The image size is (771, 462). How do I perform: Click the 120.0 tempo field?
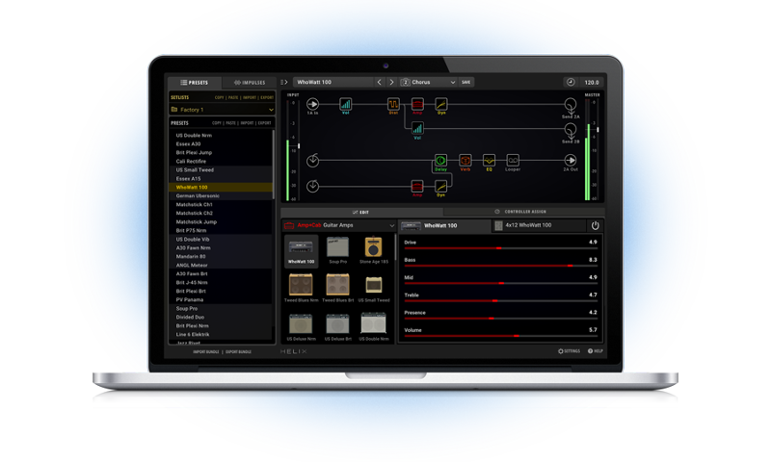(x=592, y=82)
